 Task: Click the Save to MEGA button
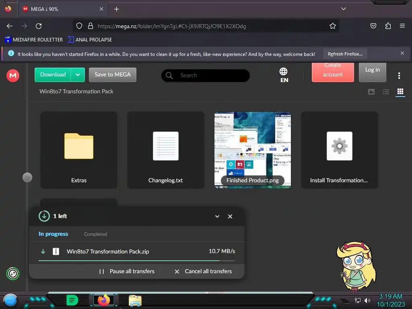[x=113, y=74]
